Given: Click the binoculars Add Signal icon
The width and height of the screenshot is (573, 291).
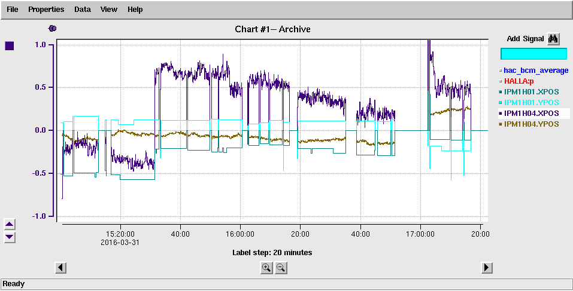Looking at the screenshot, I should coord(553,39).
